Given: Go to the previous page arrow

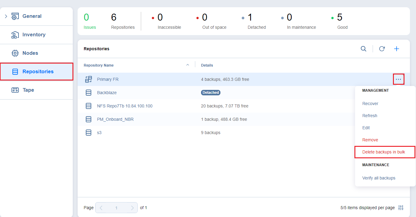Looking at the screenshot, I should pyautogui.click(x=101, y=208).
